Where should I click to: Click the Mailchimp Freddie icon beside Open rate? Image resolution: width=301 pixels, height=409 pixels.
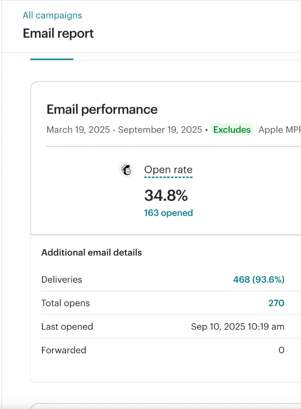126,170
